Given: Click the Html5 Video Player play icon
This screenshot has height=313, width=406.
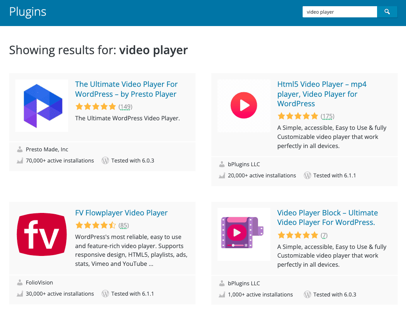Looking at the screenshot, I should [244, 105].
